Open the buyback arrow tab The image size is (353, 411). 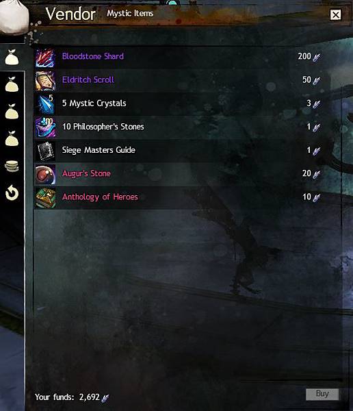pos(12,193)
